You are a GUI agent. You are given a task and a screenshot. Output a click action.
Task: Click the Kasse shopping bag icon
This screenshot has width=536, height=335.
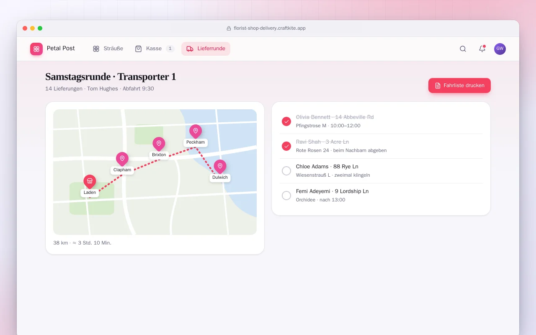coord(138,49)
